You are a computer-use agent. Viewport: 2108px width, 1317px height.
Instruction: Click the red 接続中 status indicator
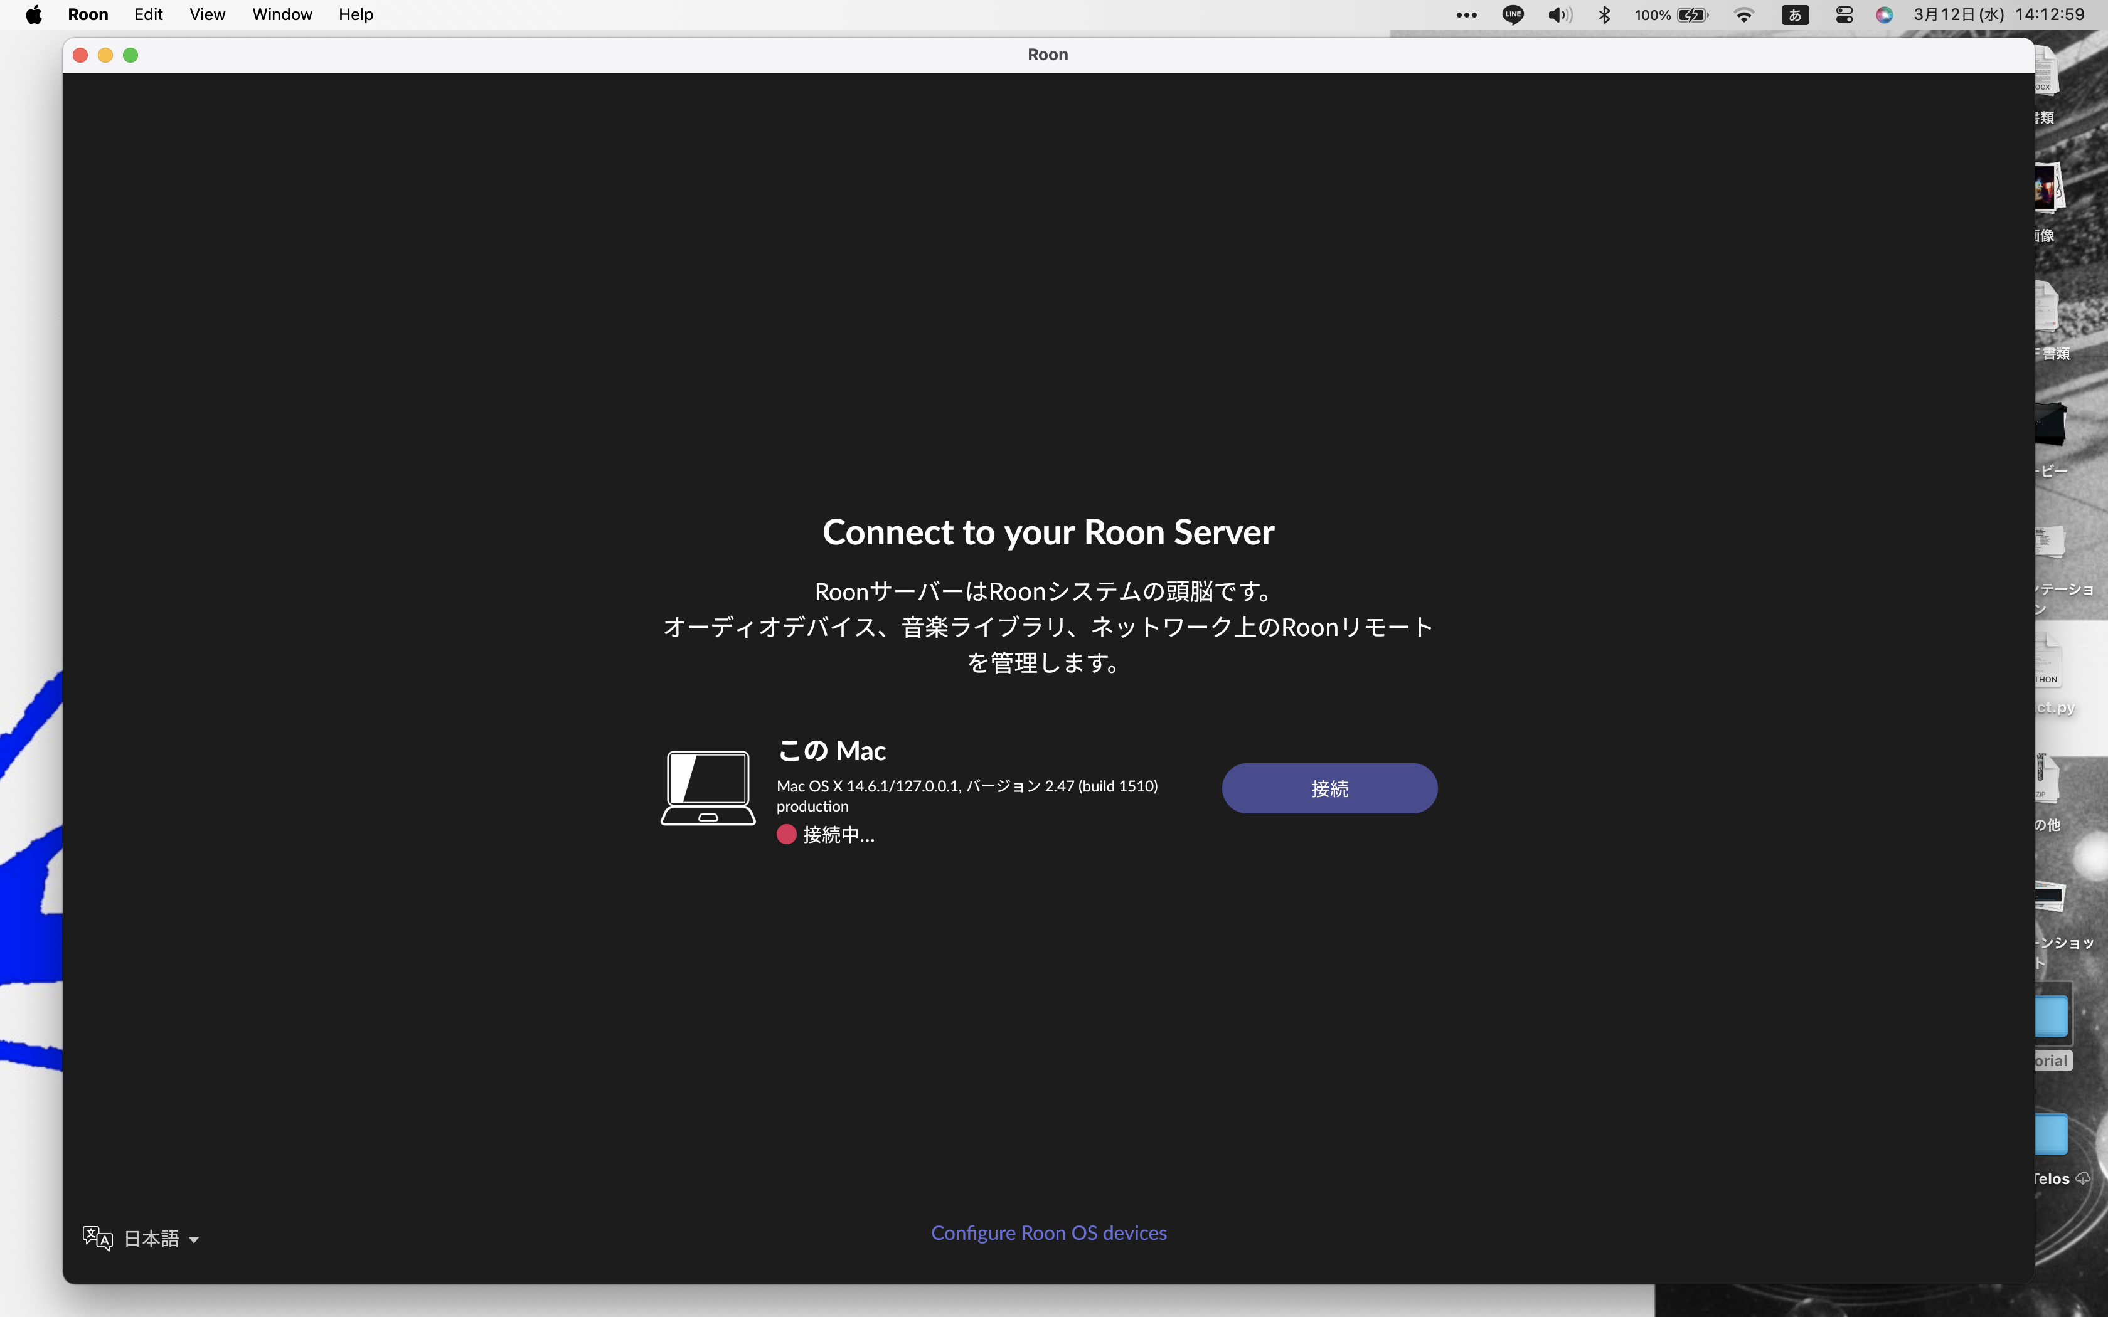tap(785, 835)
